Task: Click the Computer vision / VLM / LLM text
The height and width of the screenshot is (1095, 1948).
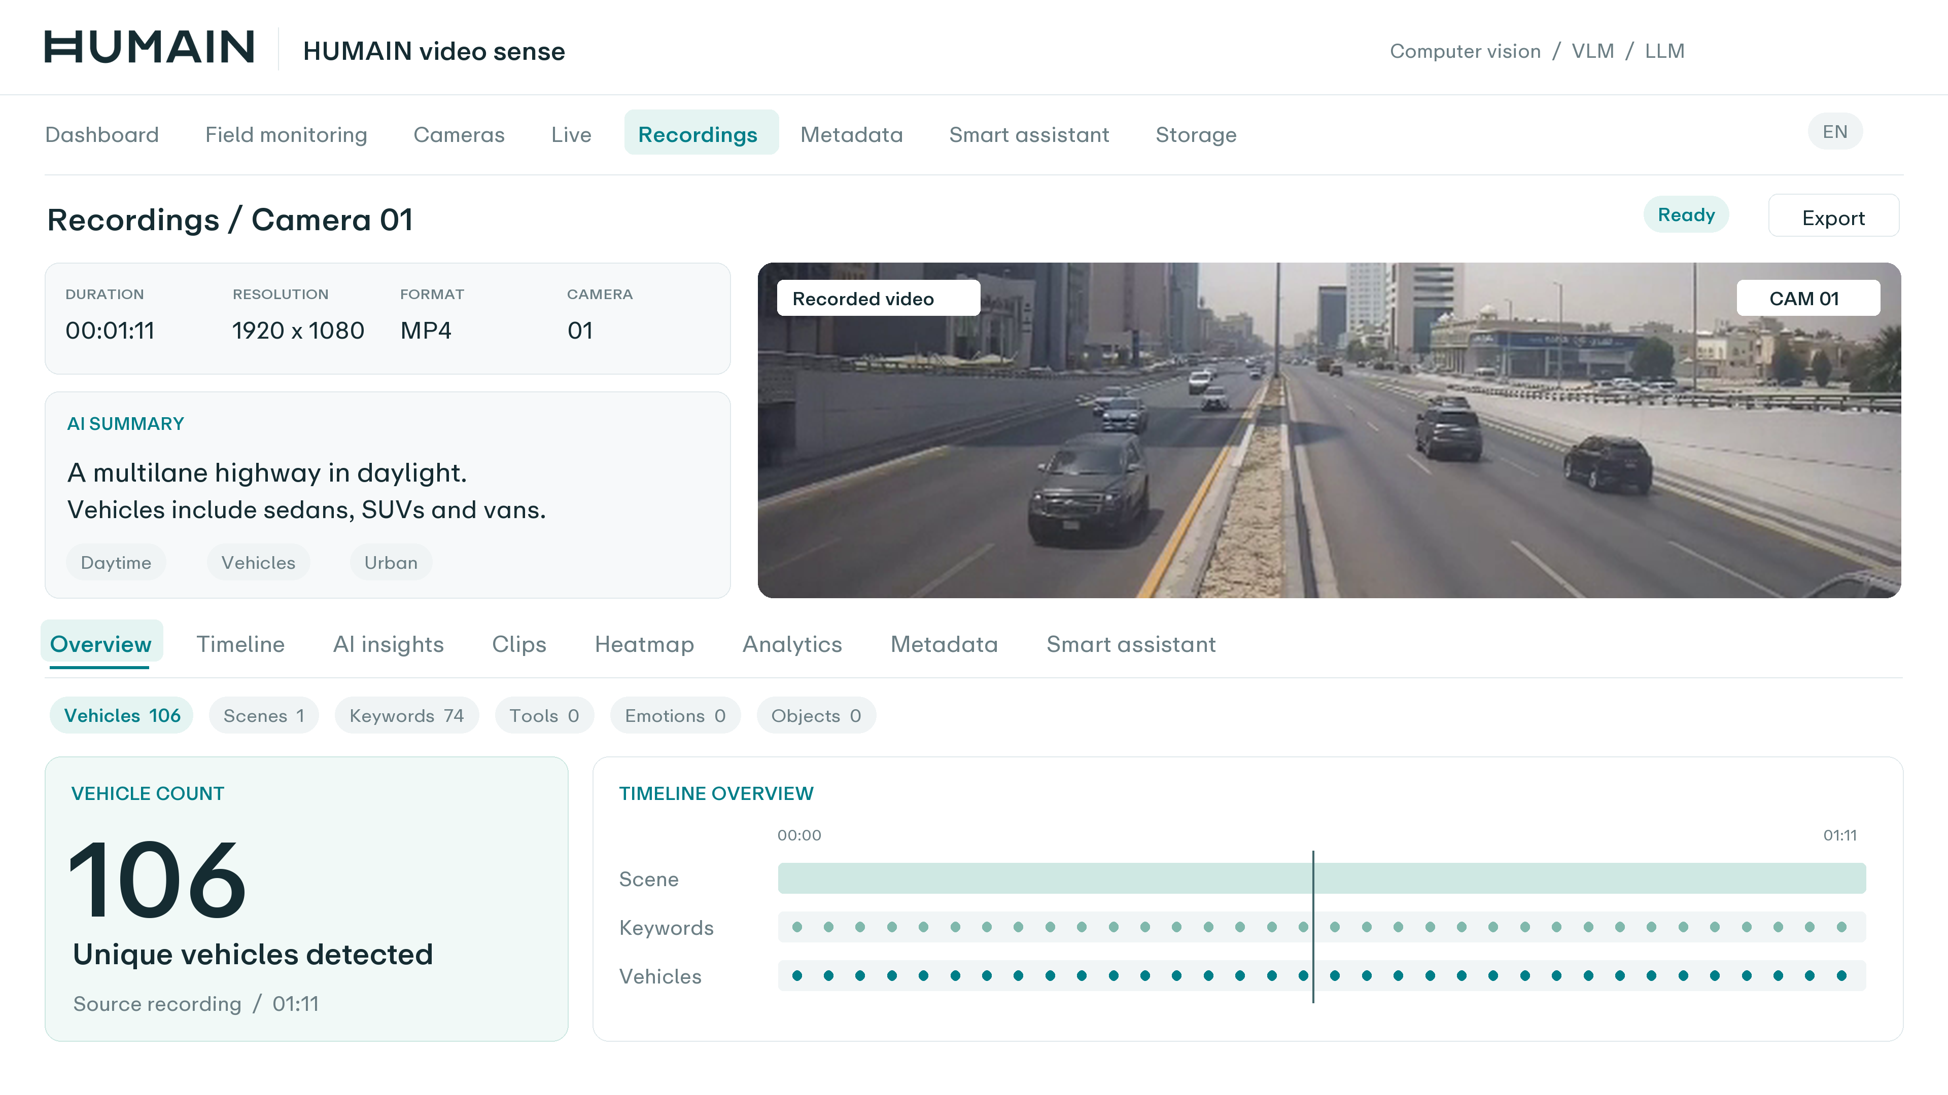Action: pos(1537,51)
